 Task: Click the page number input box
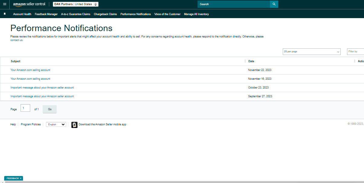pos(25,108)
